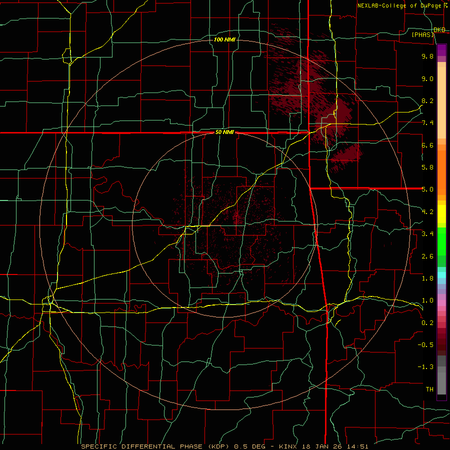This screenshot has width=450, height=450.
Task: Pick the yellow segment of the color bar
Action: (441, 214)
